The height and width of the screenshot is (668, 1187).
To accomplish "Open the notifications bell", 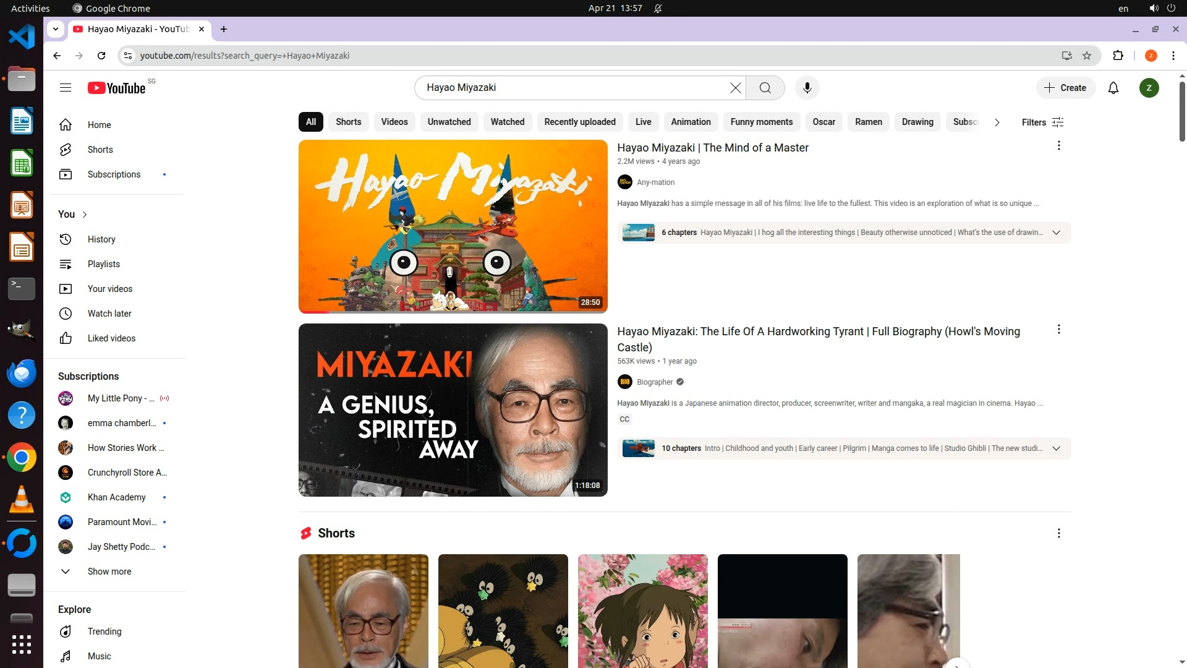I will click(1113, 88).
